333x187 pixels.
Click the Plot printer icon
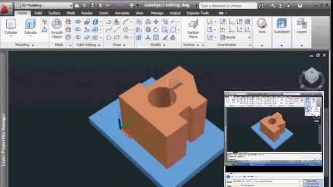tap(132, 6)
